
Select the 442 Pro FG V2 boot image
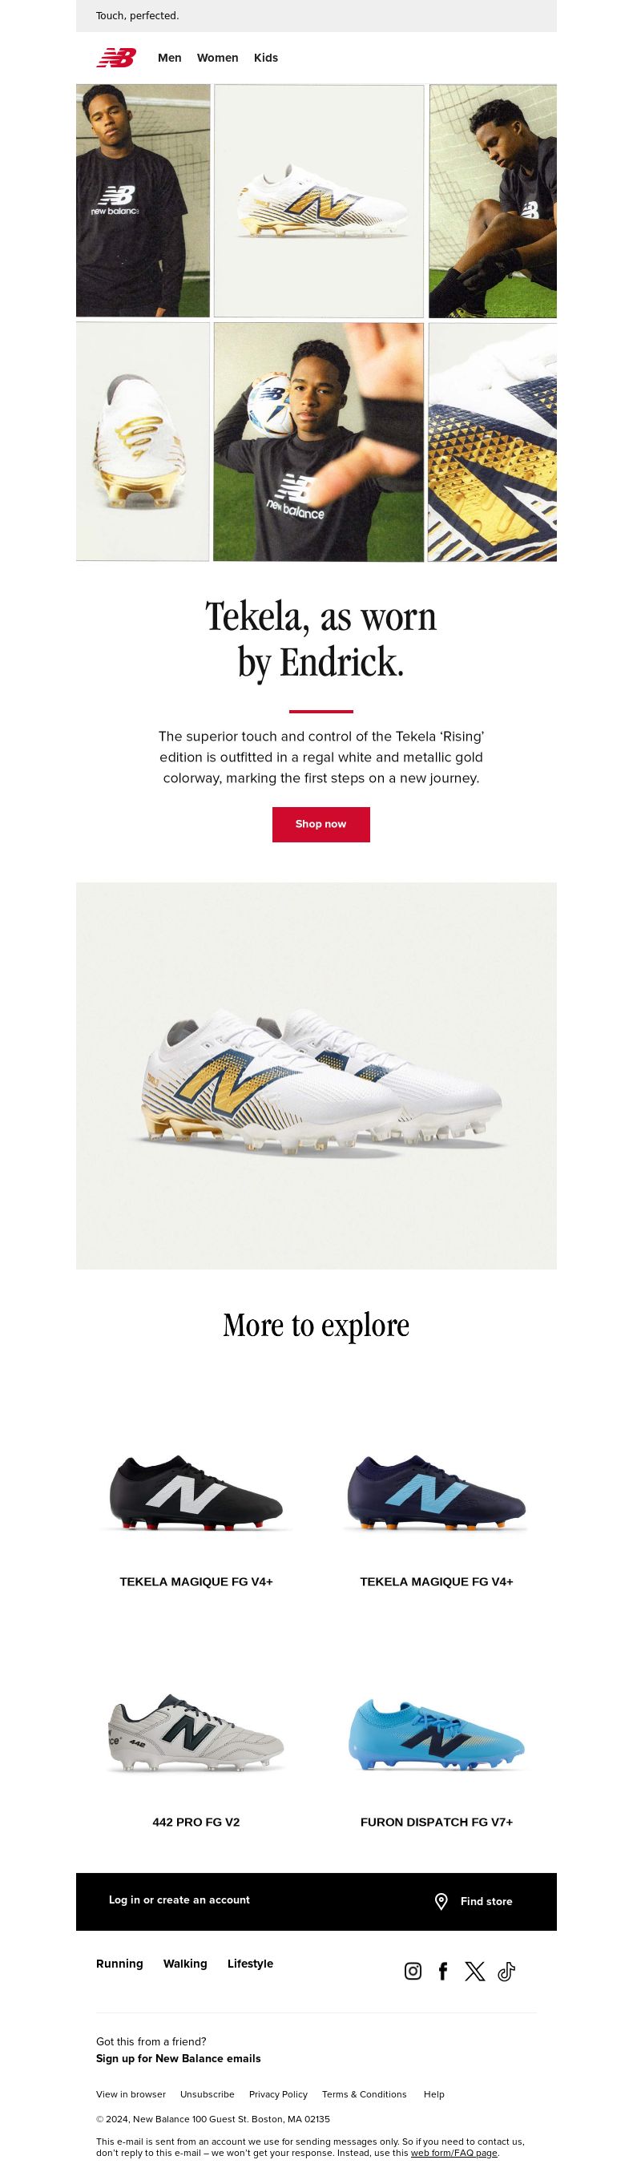coord(196,1734)
